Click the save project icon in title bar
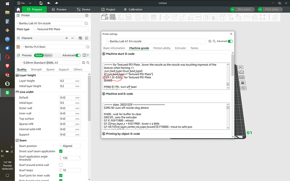This screenshot has width=290, height=181. (x=41, y=3)
